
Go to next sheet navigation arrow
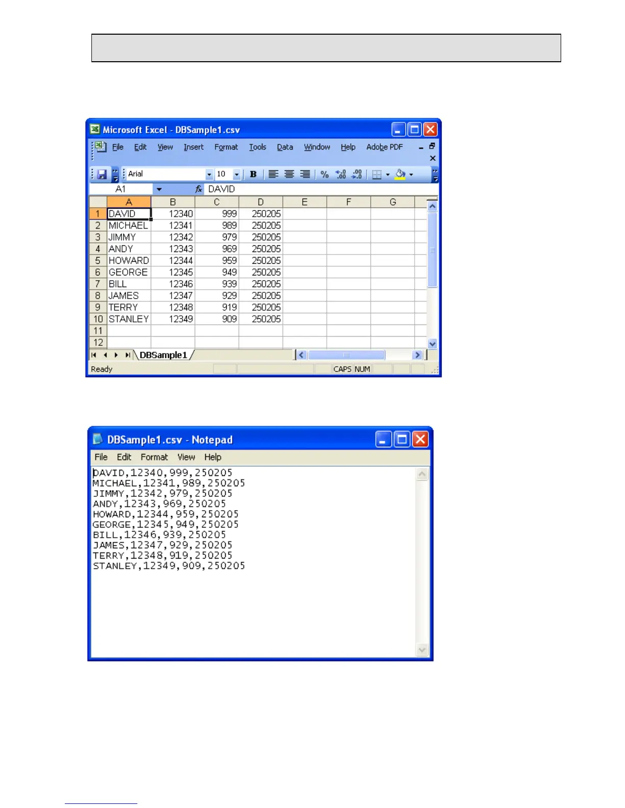116,355
